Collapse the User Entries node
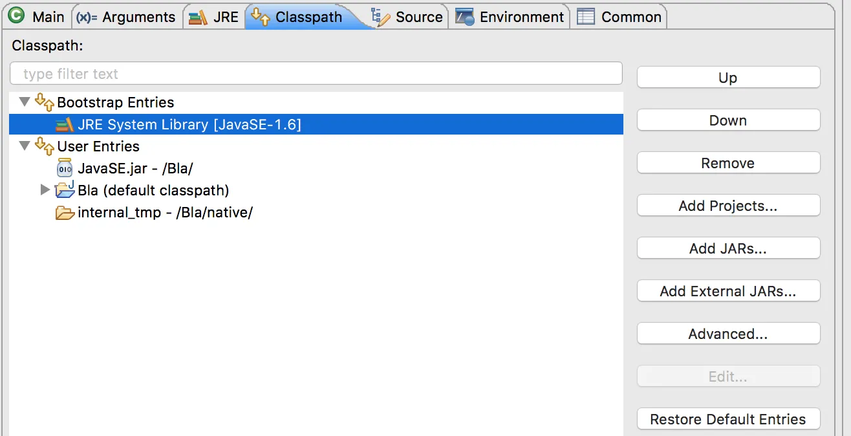Viewport: 851px width, 436px height. [x=25, y=146]
